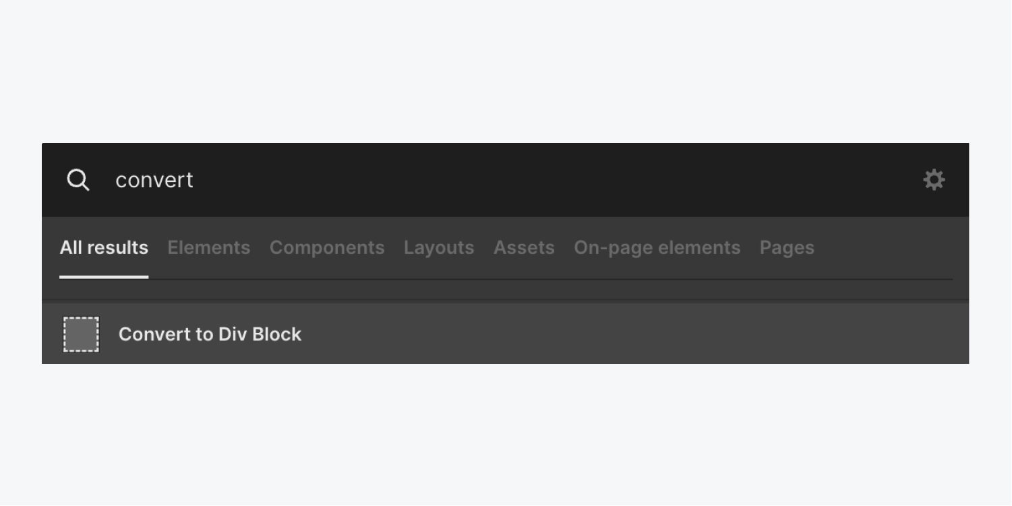The image size is (1012, 506).
Task: Narrow search results to Pages
Action: coord(787,248)
